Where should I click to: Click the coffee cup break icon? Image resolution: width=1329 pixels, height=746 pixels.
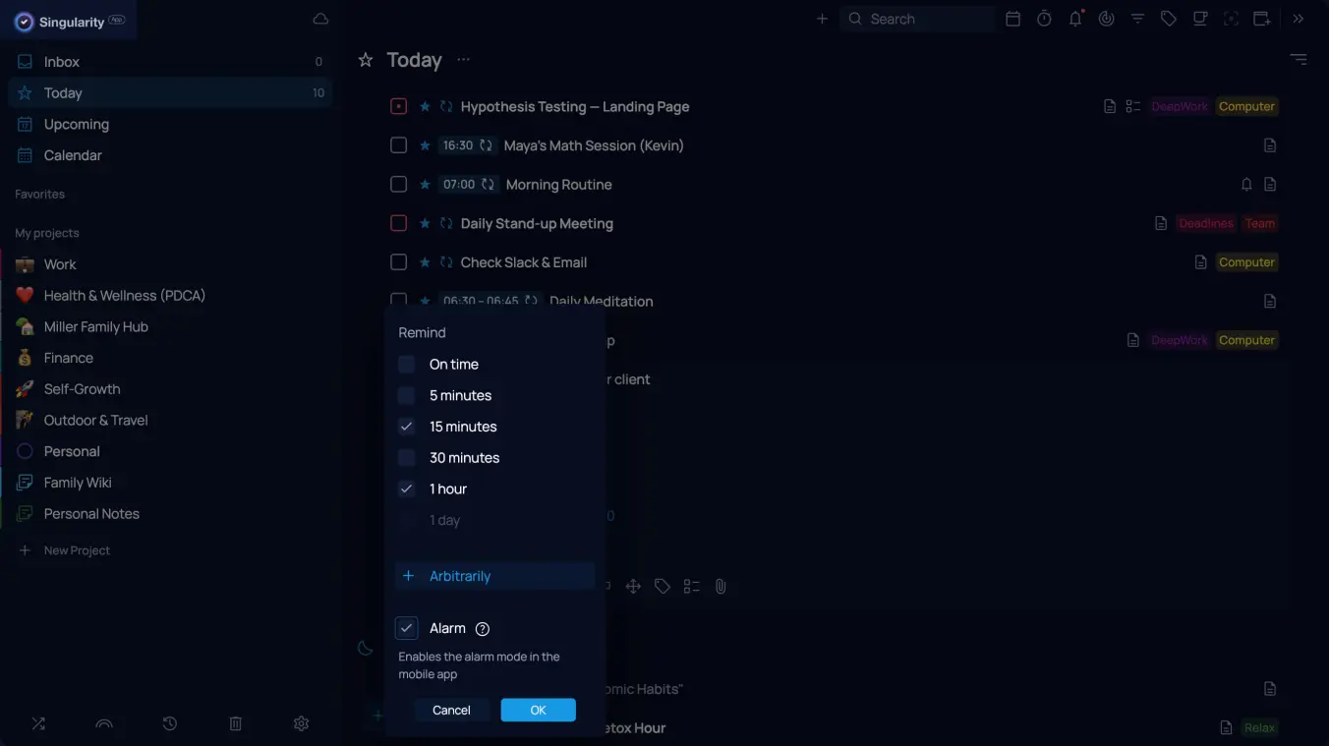1200,19
